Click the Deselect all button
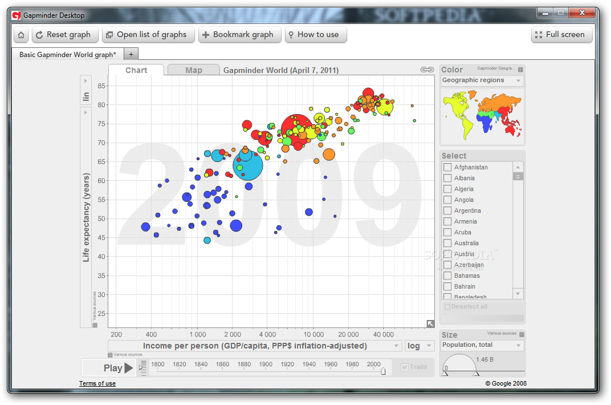611x405 pixels. coord(466,307)
